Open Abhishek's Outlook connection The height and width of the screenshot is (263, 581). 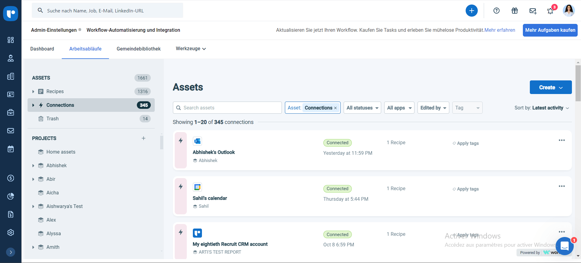click(x=214, y=152)
